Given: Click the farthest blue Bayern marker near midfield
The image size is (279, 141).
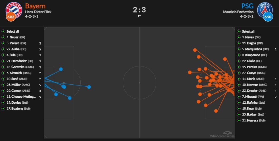Looking at the screenshot, I should [89, 87].
